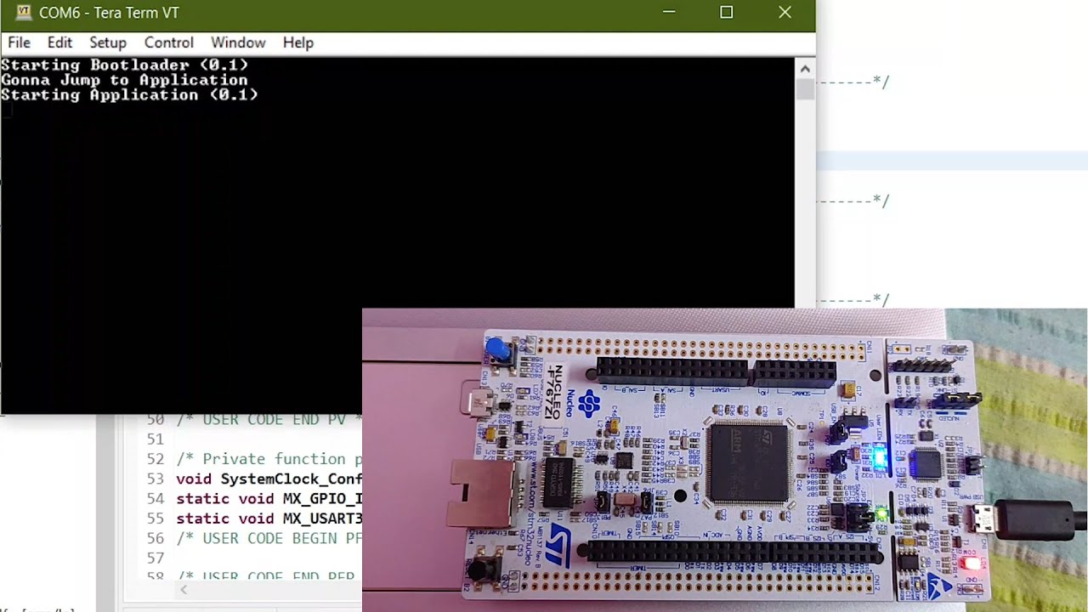This screenshot has width=1088, height=612.
Task: Click code line 55 with MX_USART3
Action: [x=268, y=518]
